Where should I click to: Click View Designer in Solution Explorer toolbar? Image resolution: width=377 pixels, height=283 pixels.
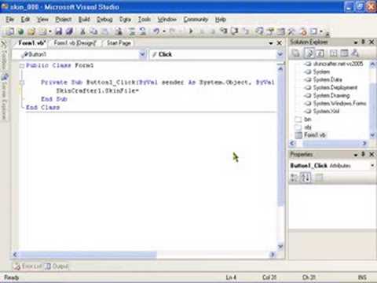click(344, 53)
